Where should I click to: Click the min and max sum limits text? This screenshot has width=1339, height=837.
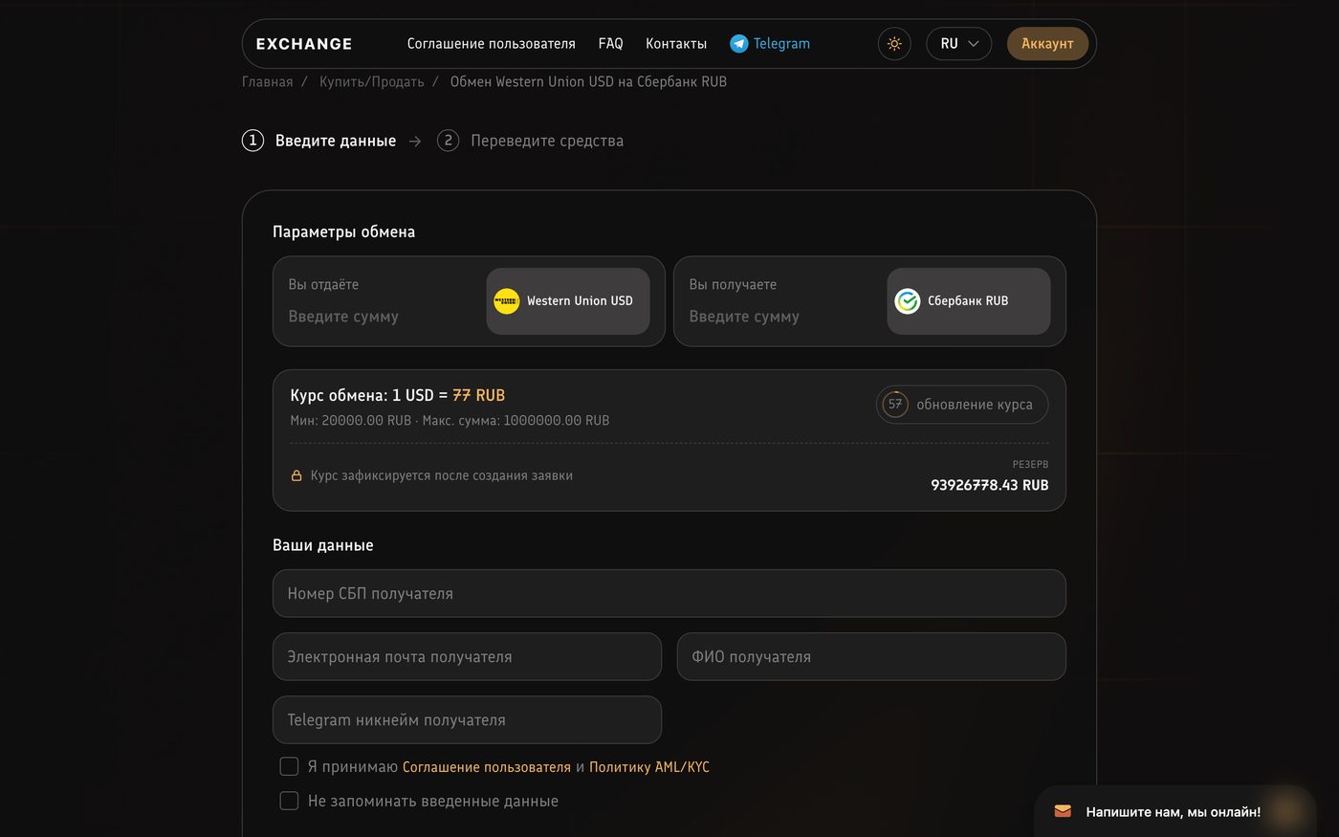coord(450,421)
